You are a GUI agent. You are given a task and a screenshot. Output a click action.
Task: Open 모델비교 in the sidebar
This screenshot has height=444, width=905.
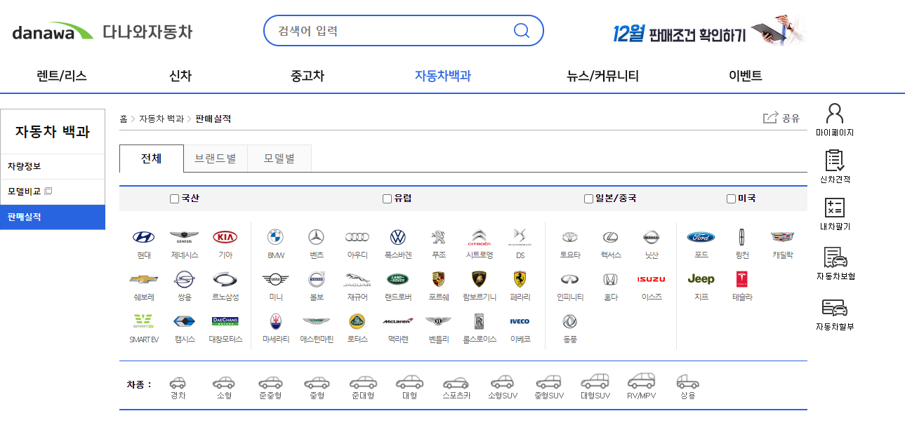tap(53, 191)
